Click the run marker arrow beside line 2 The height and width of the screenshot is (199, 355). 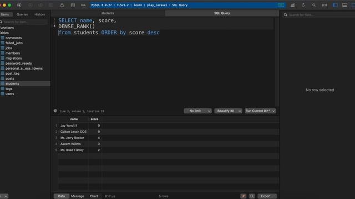pos(54,26)
